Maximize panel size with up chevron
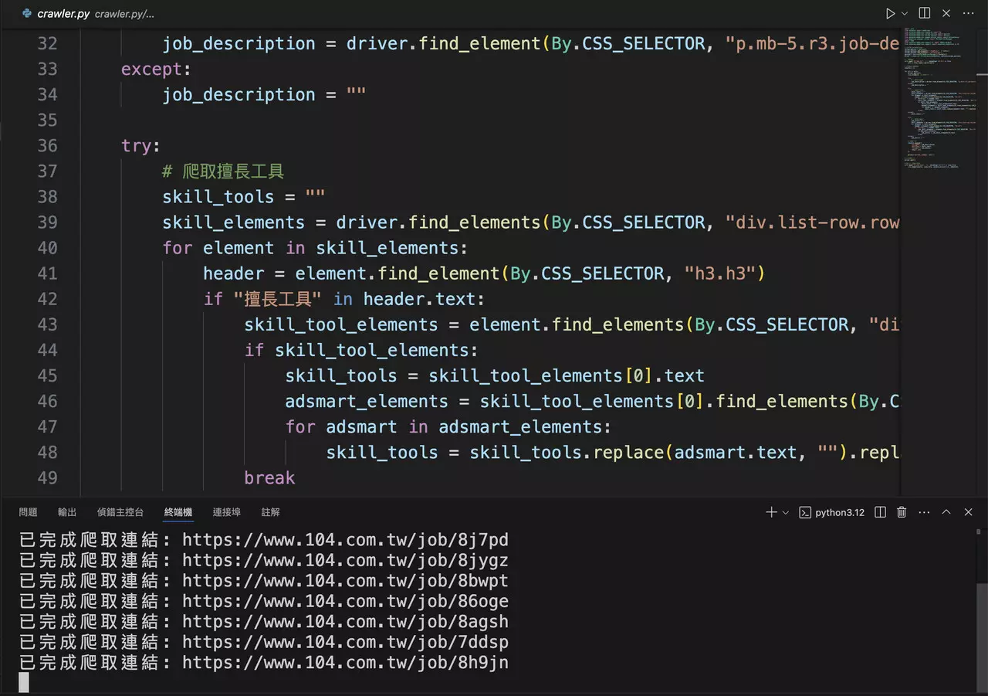 tap(946, 512)
